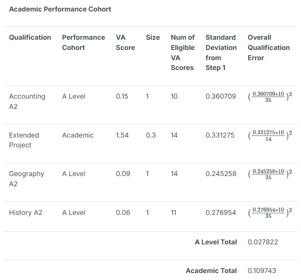Image resolution: width=301 pixels, height=280 pixels.
Task: Click the Geography A2 qualification cell
Action: pyautogui.click(x=26, y=179)
